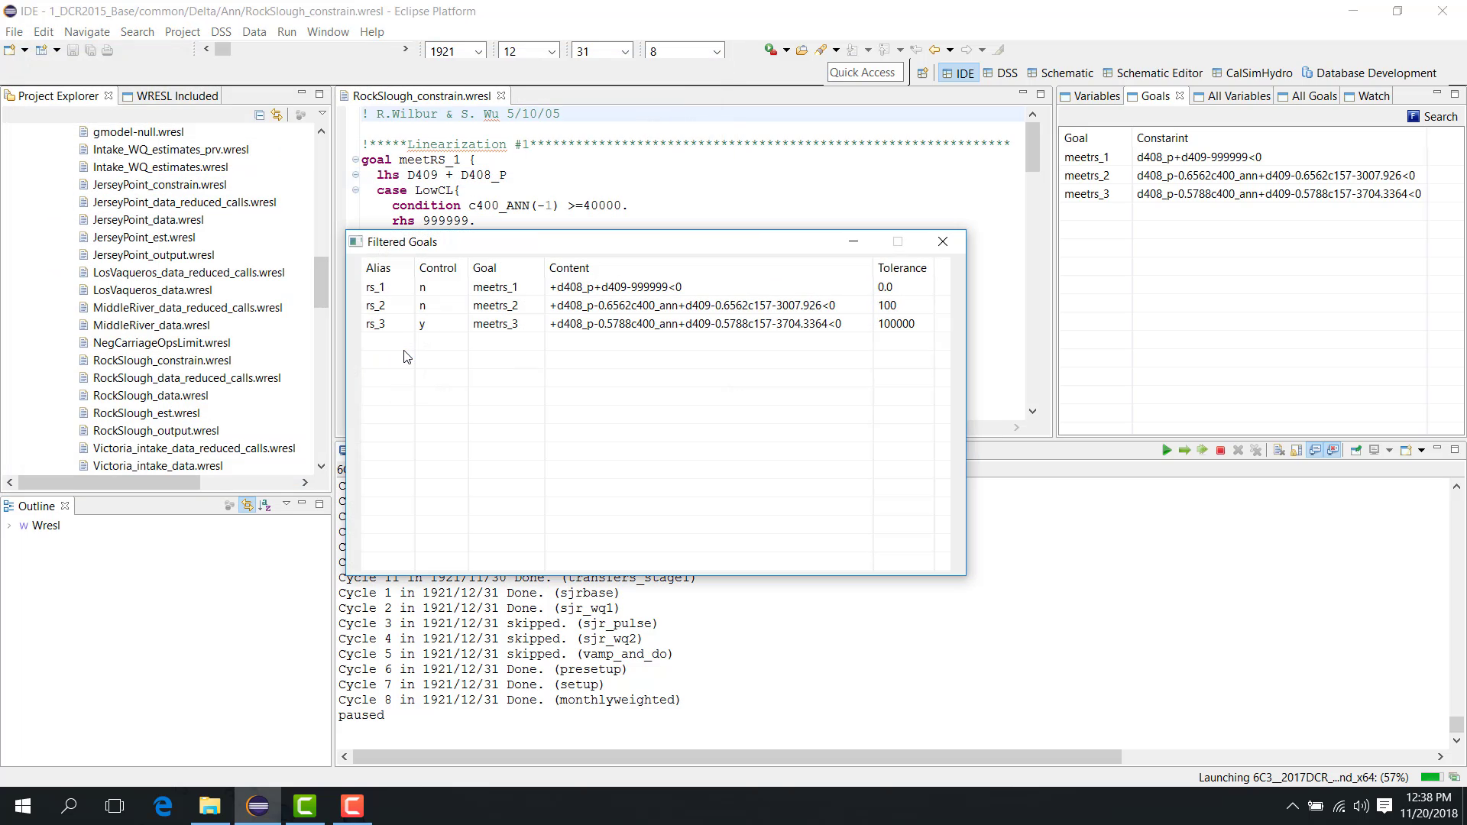Toggle Link with Editor in Outline panel
This screenshot has width=1467, height=825.
(x=247, y=505)
